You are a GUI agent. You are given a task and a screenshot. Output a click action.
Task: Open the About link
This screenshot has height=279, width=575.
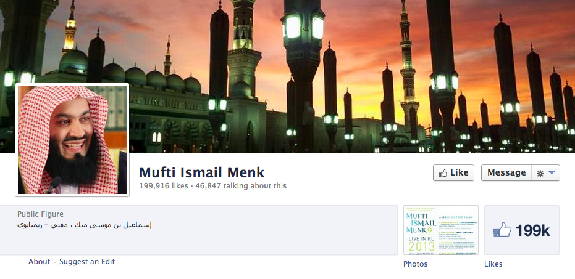(40, 262)
